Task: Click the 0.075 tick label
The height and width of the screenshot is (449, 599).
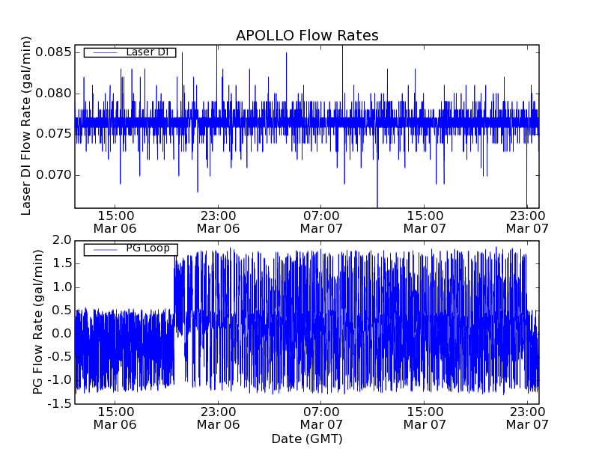Action: 53,134
